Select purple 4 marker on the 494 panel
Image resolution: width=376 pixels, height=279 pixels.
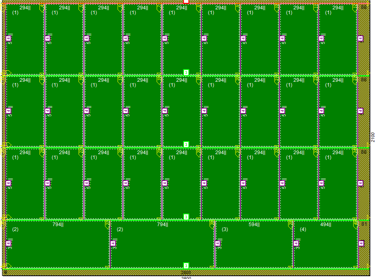(296, 244)
